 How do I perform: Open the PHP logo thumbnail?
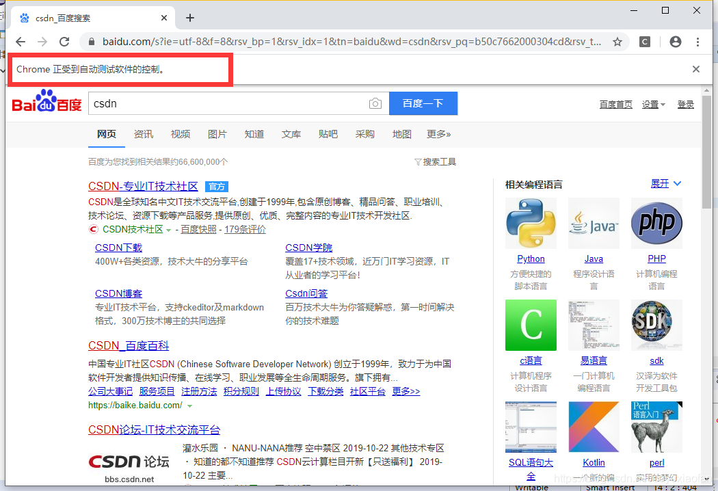656,223
